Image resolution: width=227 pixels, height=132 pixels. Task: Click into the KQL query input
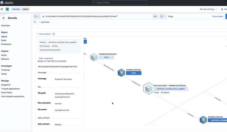click(x=96, y=16)
